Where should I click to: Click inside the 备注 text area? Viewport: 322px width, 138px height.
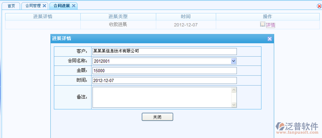click(x=162, y=97)
